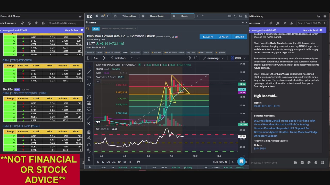Screen dimensions: 330x185
Task: Click the $SNDK ticker link
Action: (x=258, y=106)
